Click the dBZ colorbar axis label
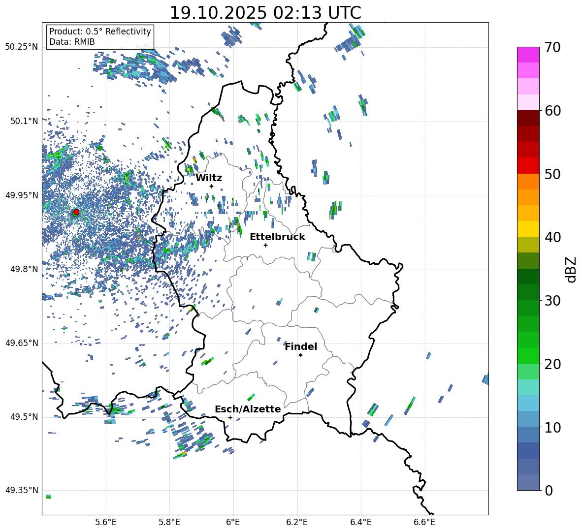 coord(571,269)
